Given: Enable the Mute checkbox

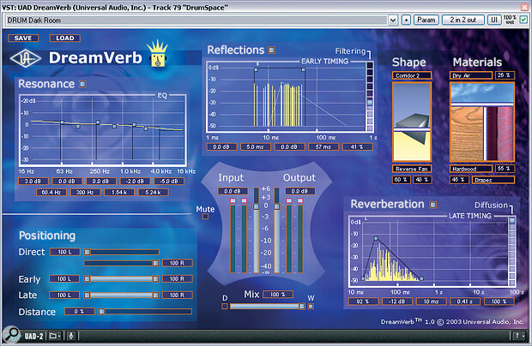Looking at the screenshot, I should coord(205,217).
